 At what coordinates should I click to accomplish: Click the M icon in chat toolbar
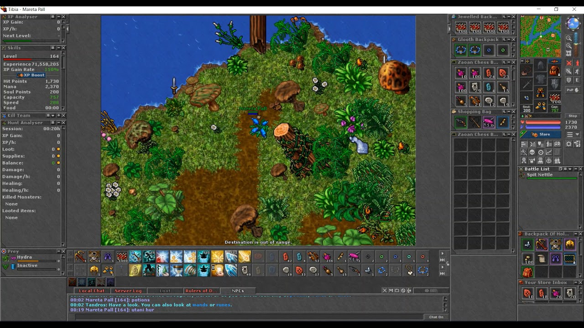click(x=391, y=290)
